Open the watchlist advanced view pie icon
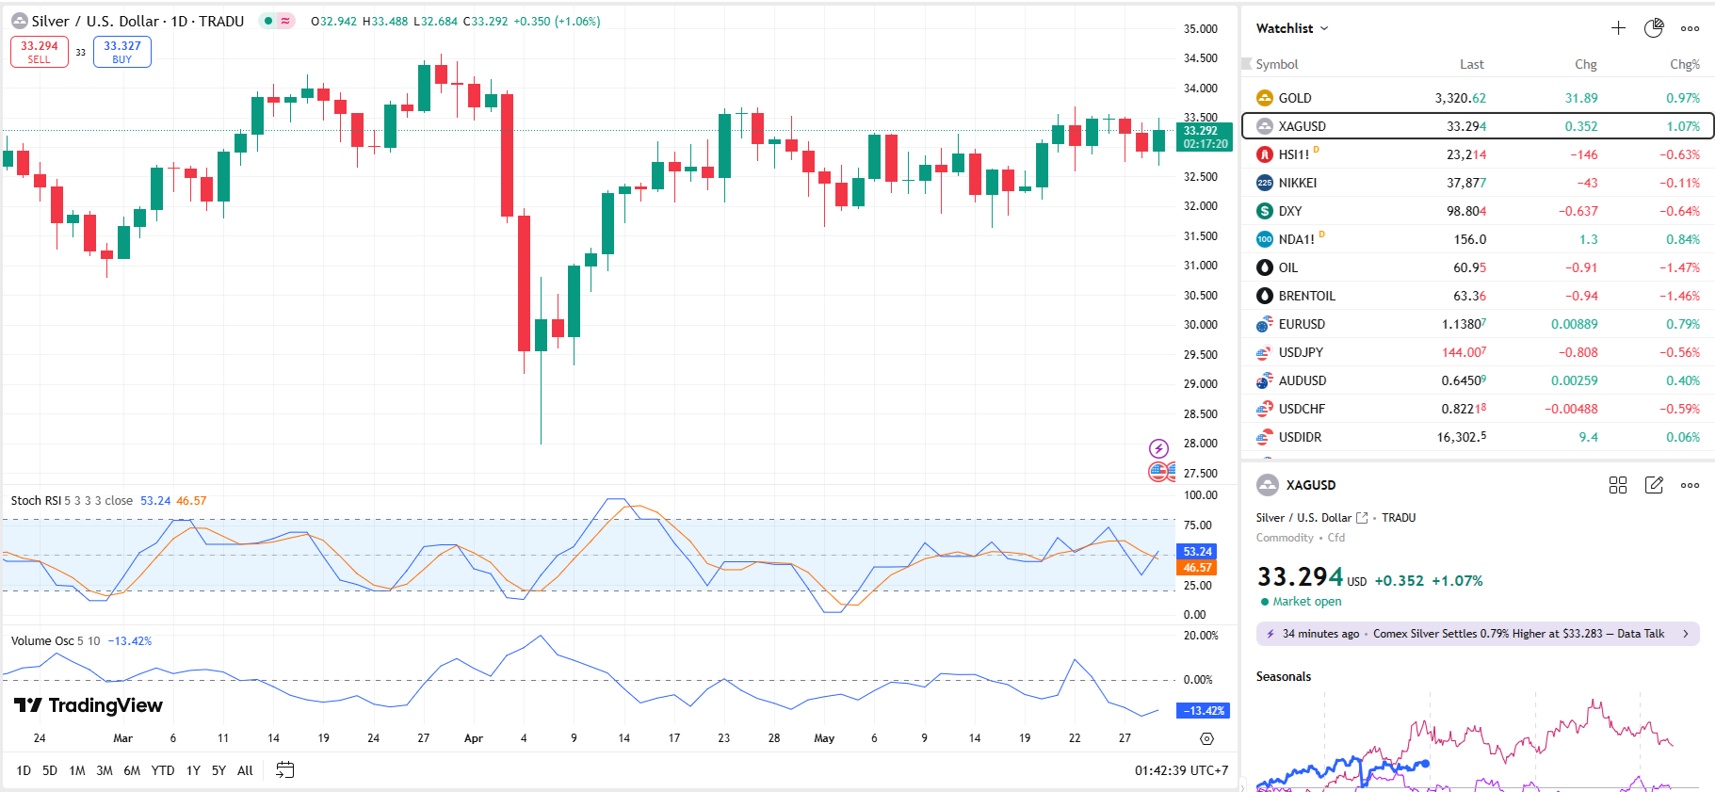 [x=1654, y=28]
